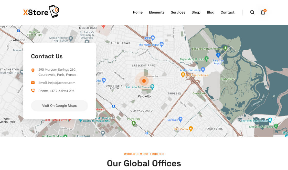Select the IKEA shopping pin

pos(153,38)
